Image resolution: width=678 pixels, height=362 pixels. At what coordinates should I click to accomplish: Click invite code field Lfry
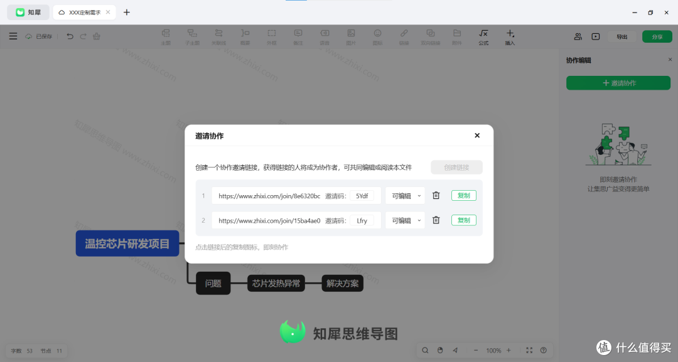[x=362, y=220]
